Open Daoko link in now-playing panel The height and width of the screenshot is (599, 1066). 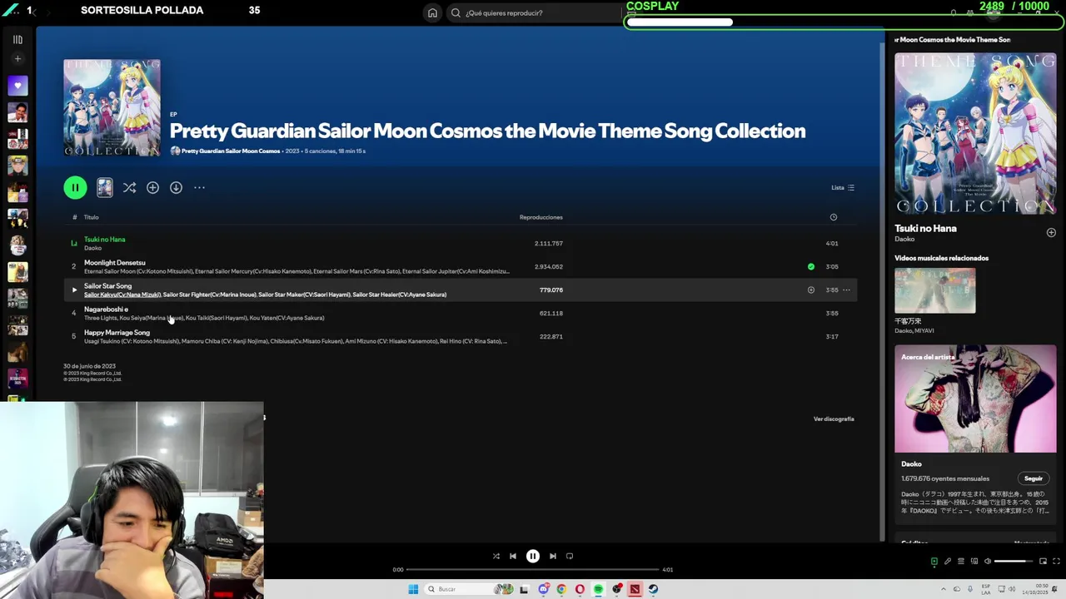point(904,240)
